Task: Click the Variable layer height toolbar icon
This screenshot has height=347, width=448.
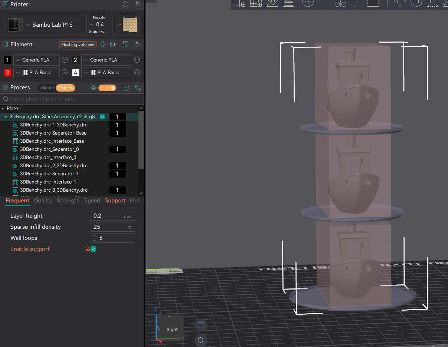Action: point(373,3)
